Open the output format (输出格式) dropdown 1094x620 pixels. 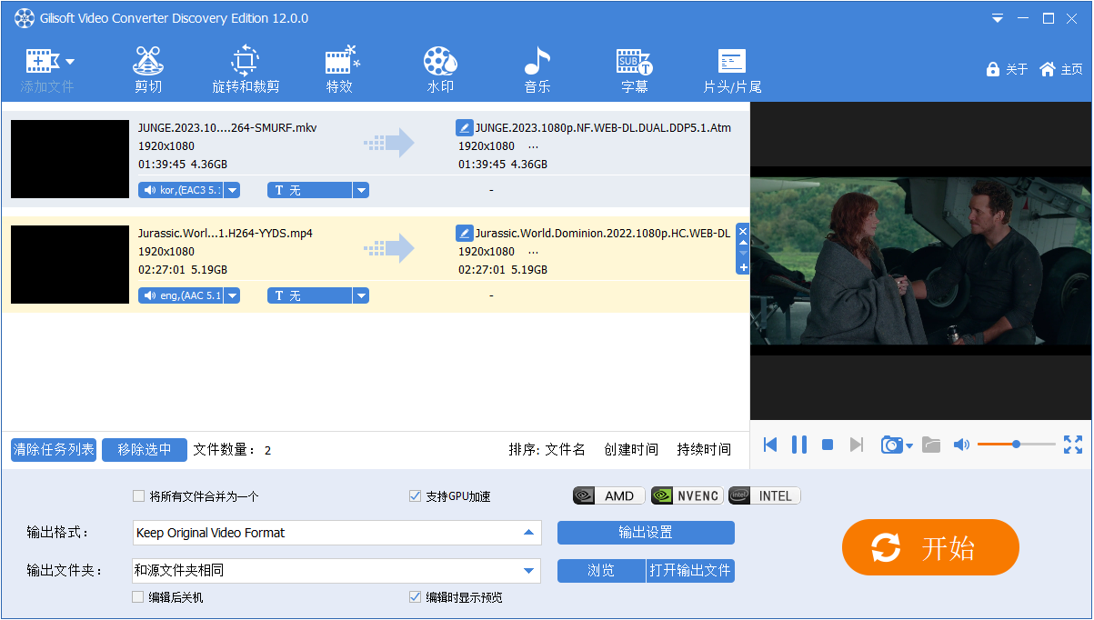tap(528, 533)
